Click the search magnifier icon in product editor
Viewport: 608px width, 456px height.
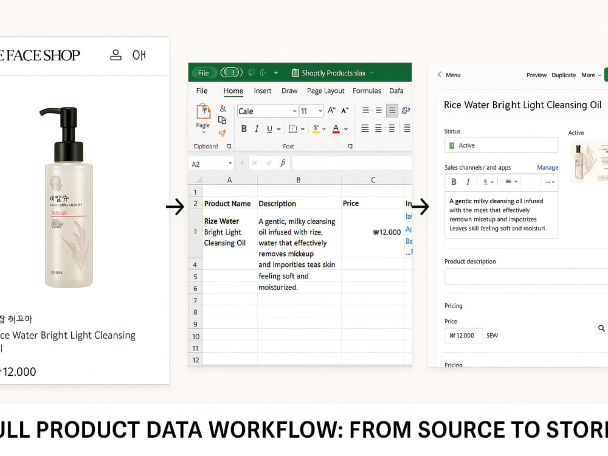pos(601,328)
